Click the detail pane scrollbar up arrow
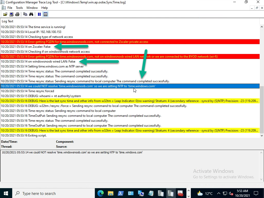Image resolution: width=264 pixels, height=198 pixels. (261, 153)
